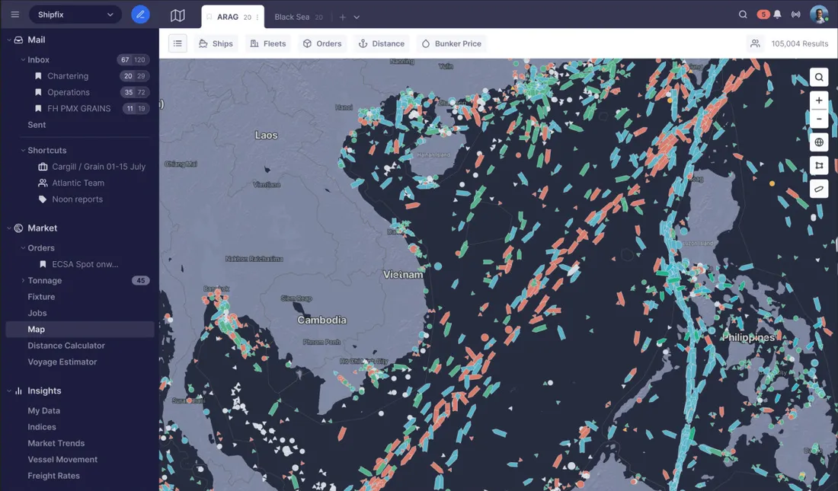838x491 pixels.
Task: Expand the Tonnage tree item
Action: [x=23, y=280]
